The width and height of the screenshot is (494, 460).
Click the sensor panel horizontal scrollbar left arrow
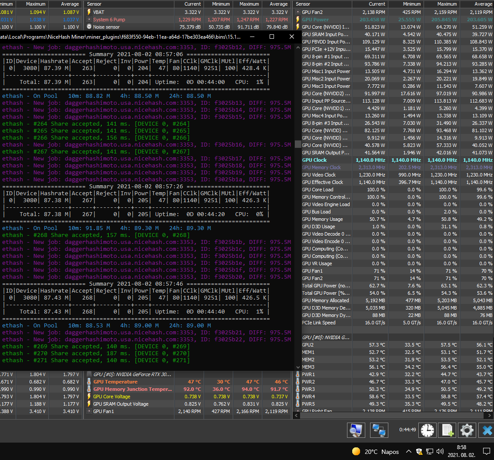pyautogui.click(x=297, y=416)
